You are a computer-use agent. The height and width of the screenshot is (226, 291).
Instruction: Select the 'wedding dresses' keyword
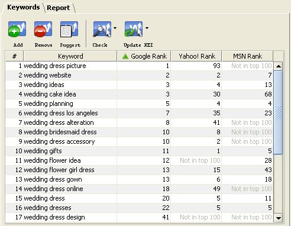tap(47, 208)
